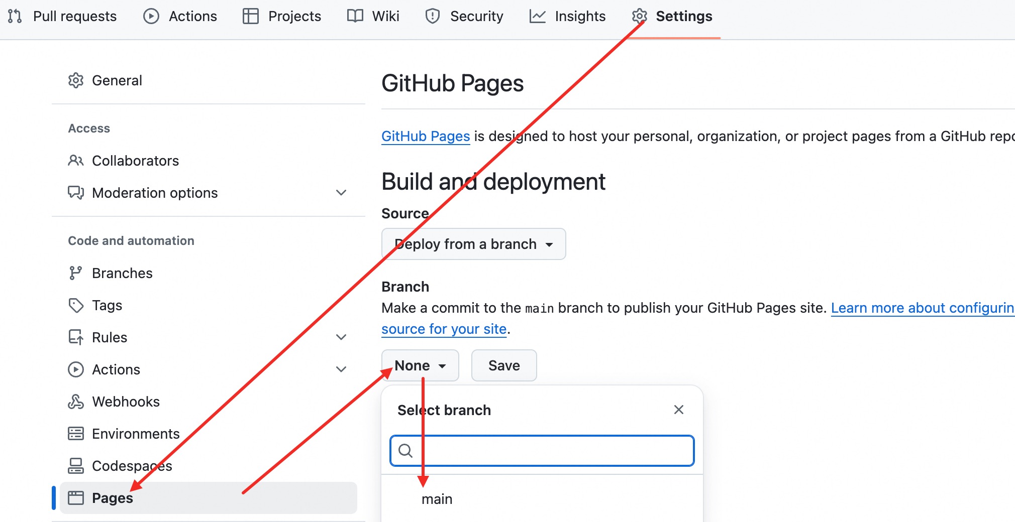Click the sidebar Actions play icon
This screenshot has width=1015, height=522.
pyautogui.click(x=76, y=369)
